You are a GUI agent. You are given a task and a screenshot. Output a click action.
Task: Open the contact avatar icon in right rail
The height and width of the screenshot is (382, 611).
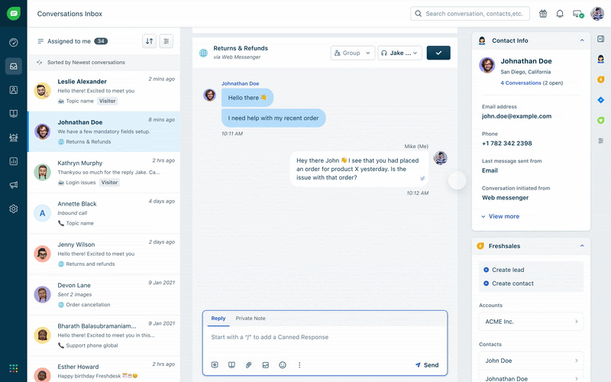tap(600, 59)
